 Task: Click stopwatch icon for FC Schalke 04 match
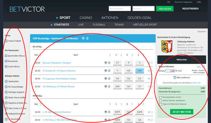pyautogui.click(x=109, y=71)
